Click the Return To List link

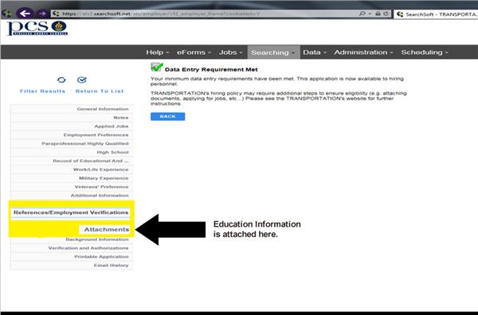100,91
